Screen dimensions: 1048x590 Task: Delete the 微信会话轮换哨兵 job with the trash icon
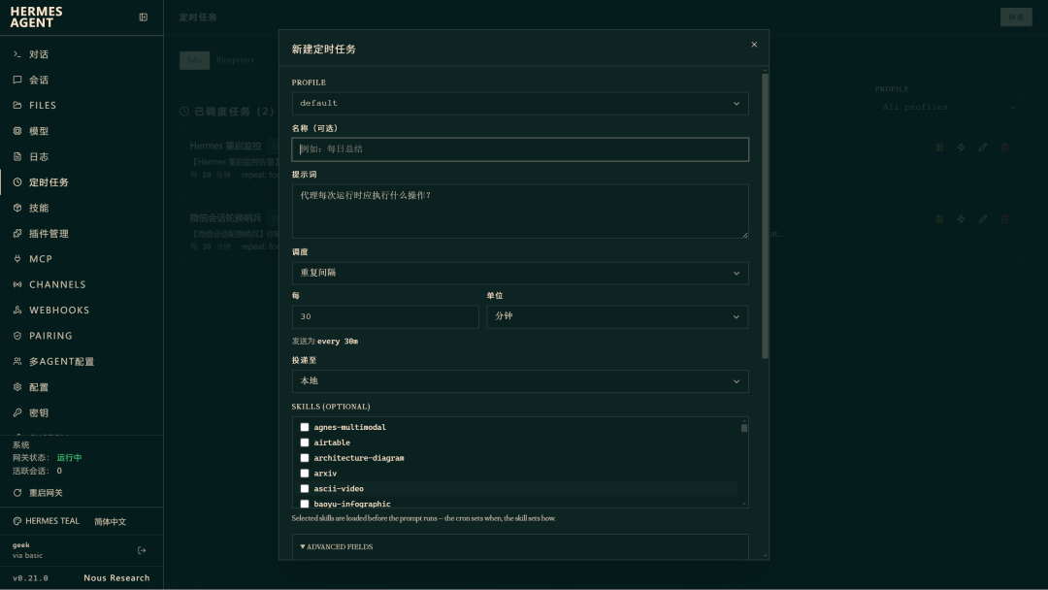[1004, 218]
